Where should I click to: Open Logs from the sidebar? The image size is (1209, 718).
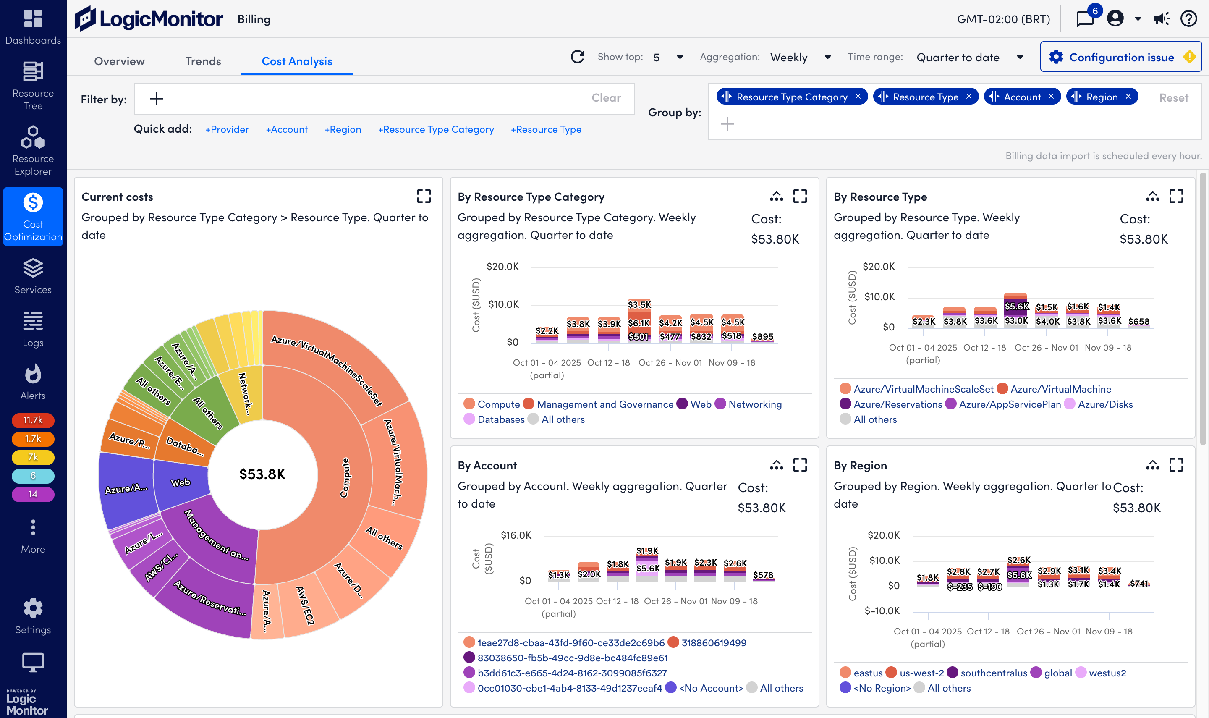(33, 329)
